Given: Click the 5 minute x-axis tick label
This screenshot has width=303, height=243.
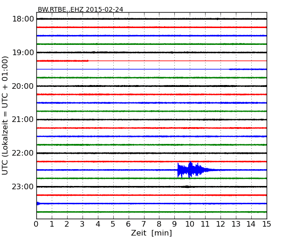Looking at the screenshot, I should point(113,224).
